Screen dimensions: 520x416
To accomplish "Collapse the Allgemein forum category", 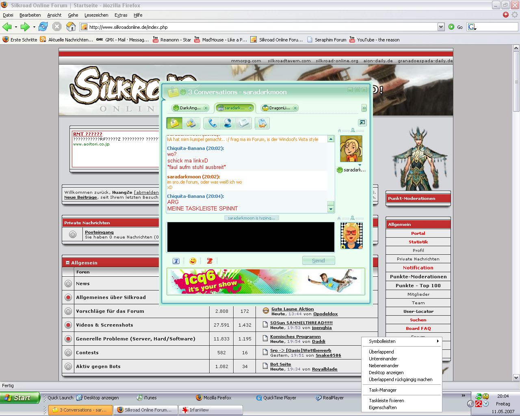I will click(67, 263).
